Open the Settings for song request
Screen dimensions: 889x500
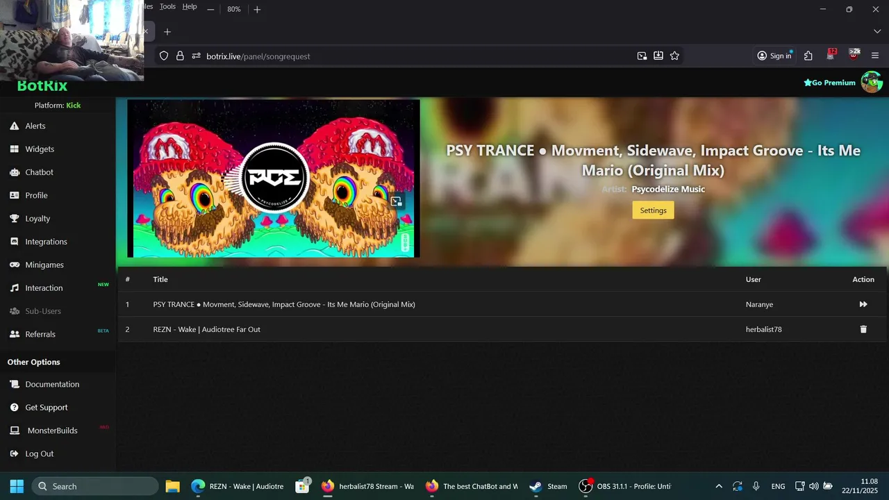653,210
